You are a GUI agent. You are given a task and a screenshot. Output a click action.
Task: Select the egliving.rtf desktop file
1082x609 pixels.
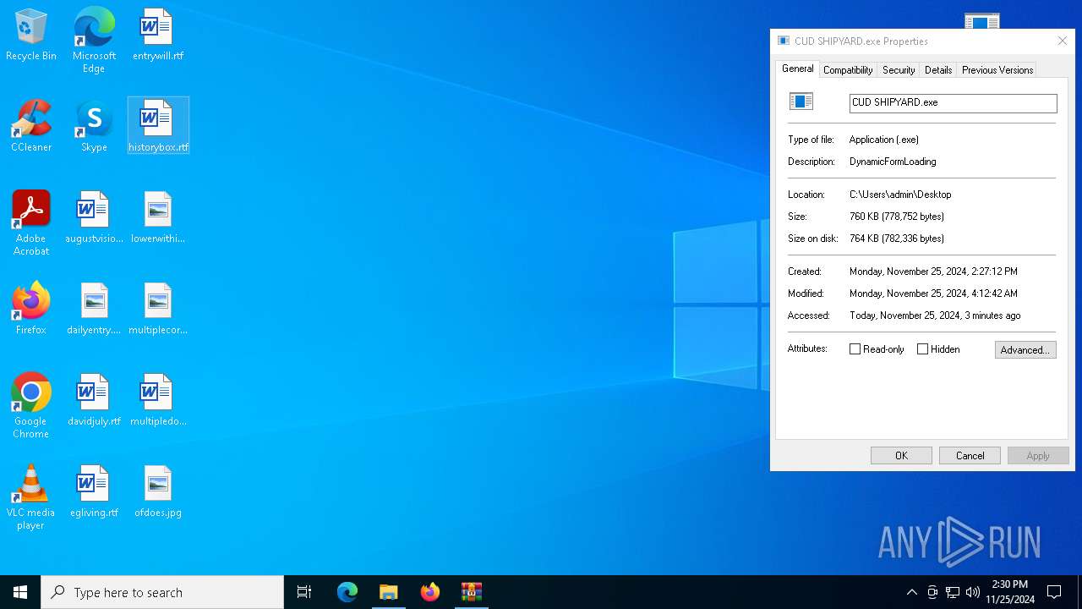click(94, 491)
